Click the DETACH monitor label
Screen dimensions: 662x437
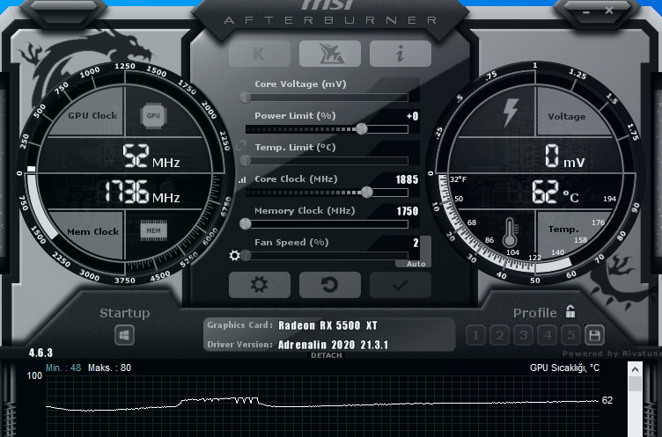click(327, 355)
